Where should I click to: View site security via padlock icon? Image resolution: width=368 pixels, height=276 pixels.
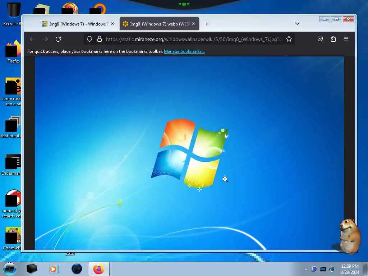click(x=100, y=39)
